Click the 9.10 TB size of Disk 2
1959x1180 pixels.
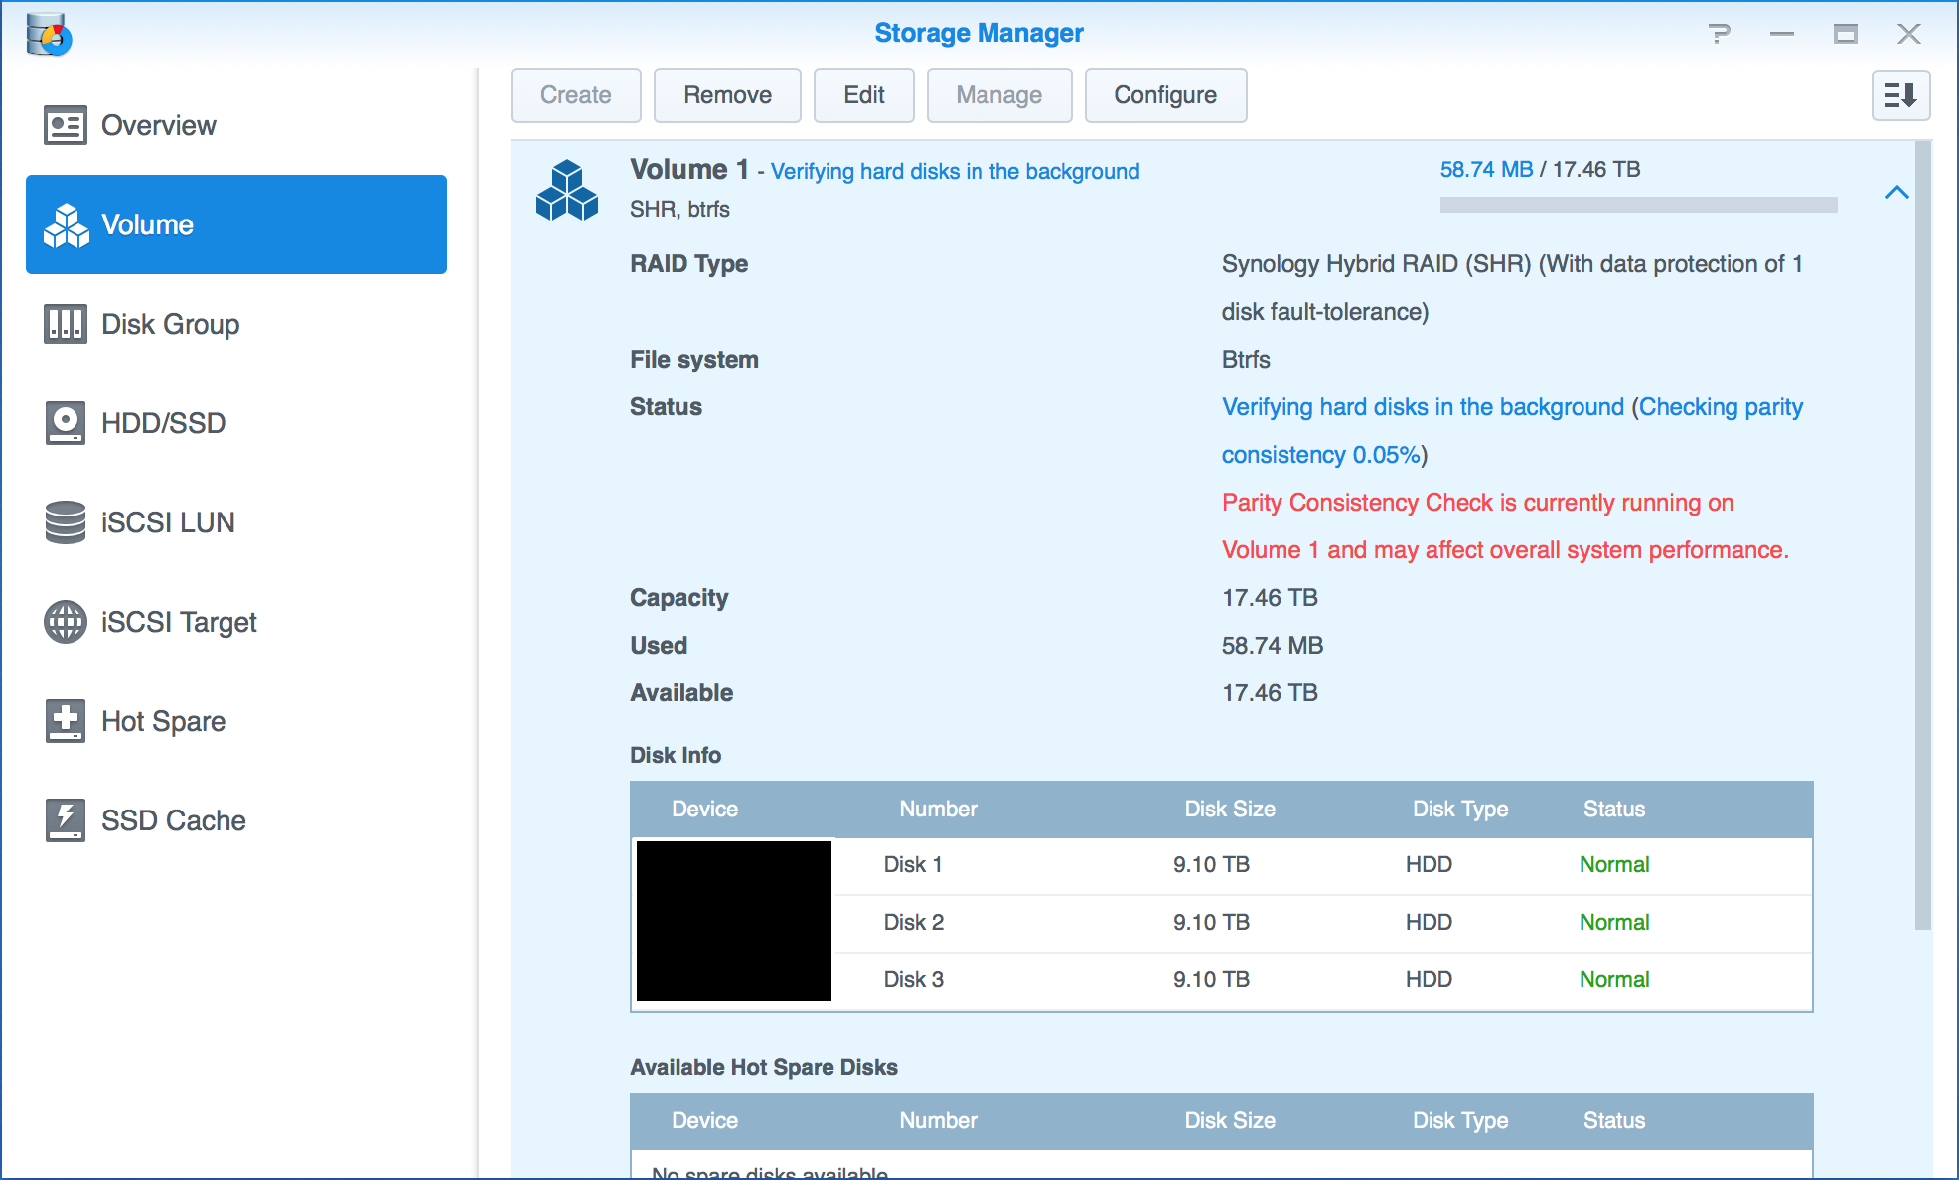click(x=1211, y=923)
